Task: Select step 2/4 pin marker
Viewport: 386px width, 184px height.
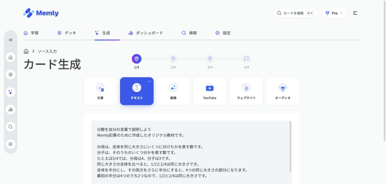Action: (x=173, y=59)
